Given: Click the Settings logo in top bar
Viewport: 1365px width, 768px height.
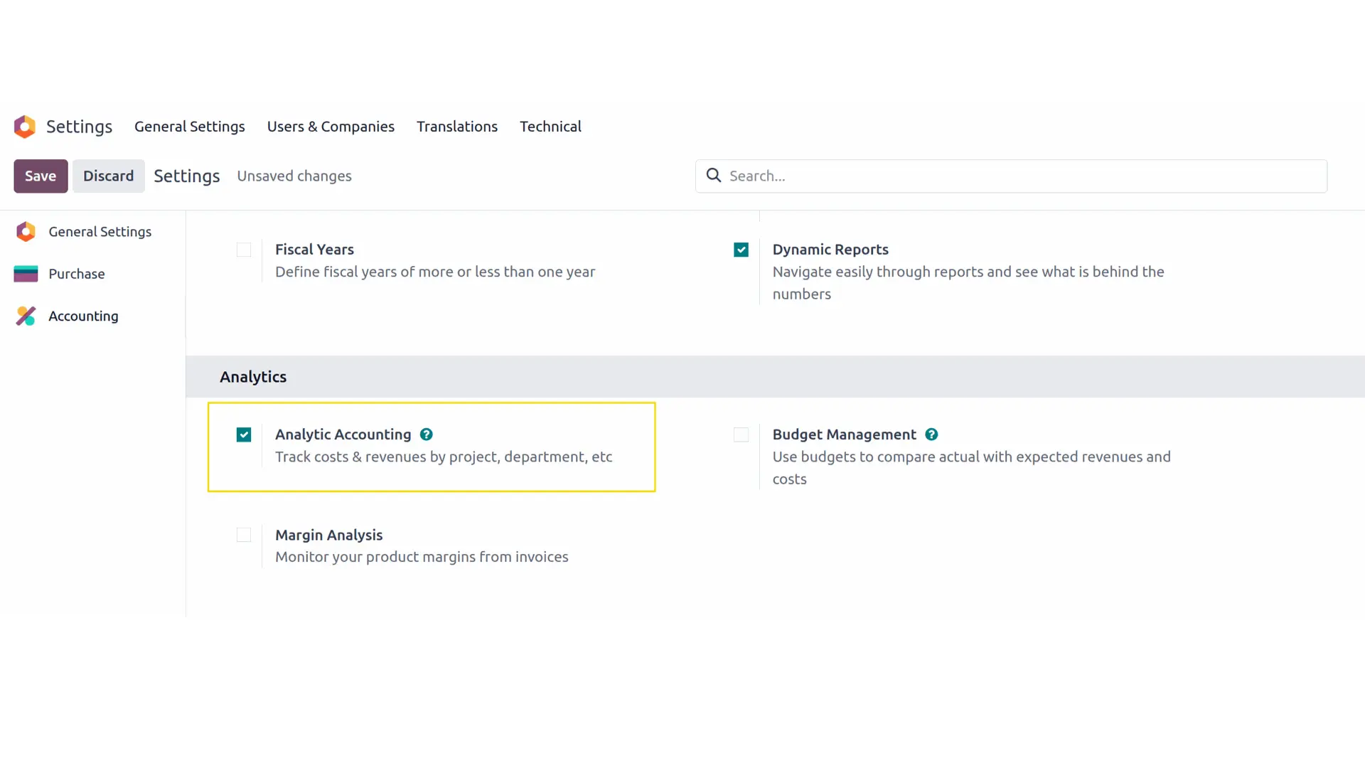Looking at the screenshot, I should tap(79, 127).
